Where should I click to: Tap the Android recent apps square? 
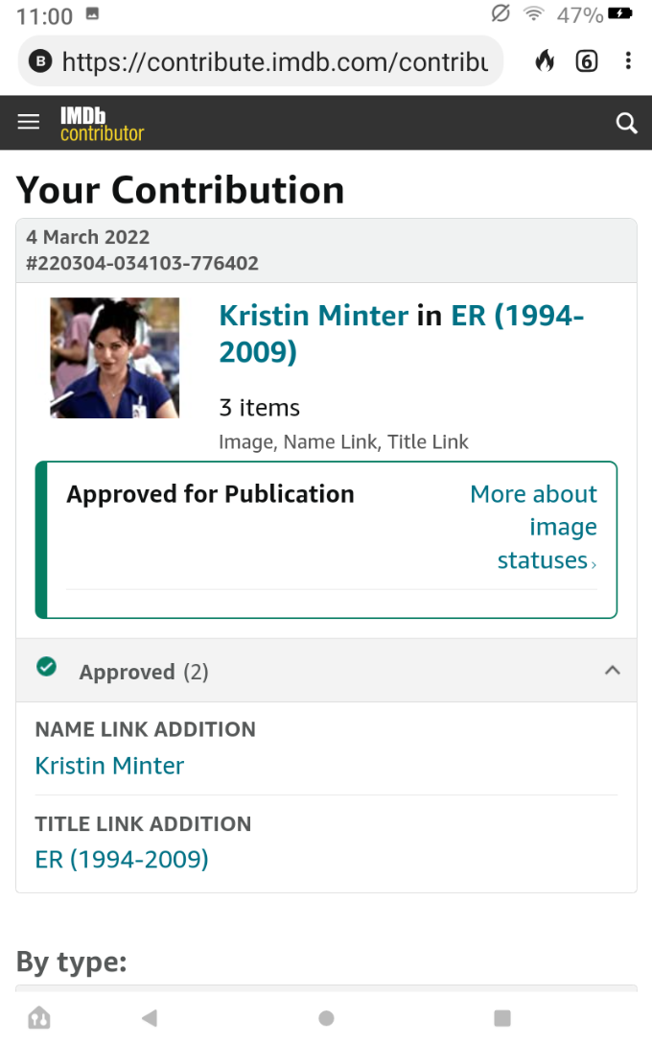click(x=501, y=1018)
